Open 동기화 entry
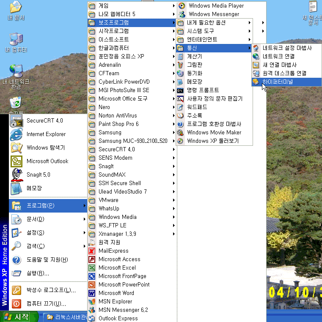 (x=214, y=73)
